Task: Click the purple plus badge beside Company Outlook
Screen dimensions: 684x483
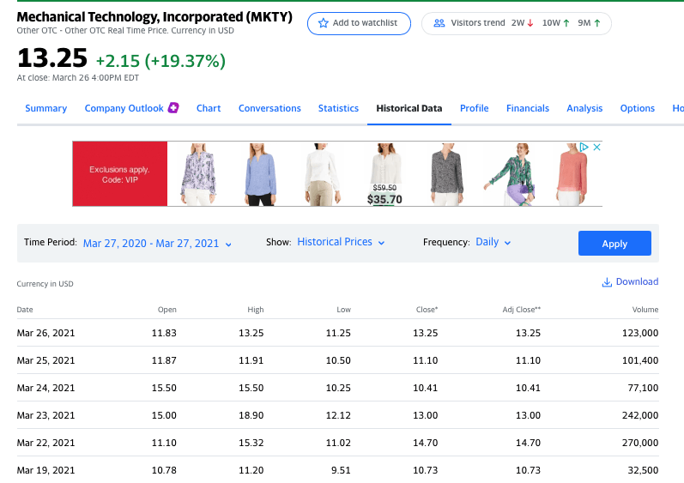Action: [173, 108]
